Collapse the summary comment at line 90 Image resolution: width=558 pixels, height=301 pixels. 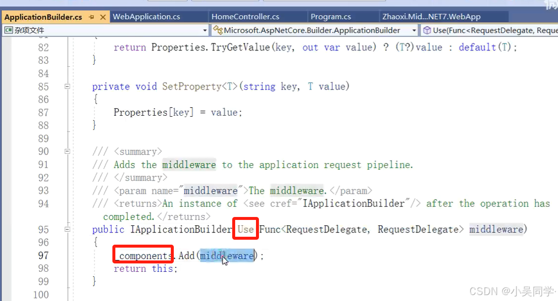(x=67, y=151)
